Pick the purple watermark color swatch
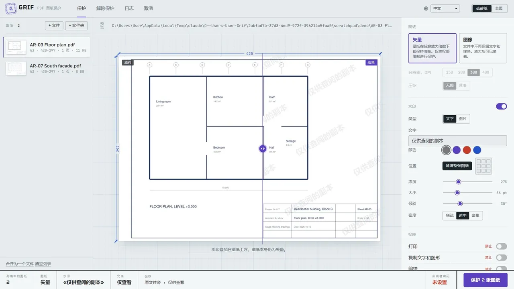This screenshot has width=514, height=289. (457, 150)
